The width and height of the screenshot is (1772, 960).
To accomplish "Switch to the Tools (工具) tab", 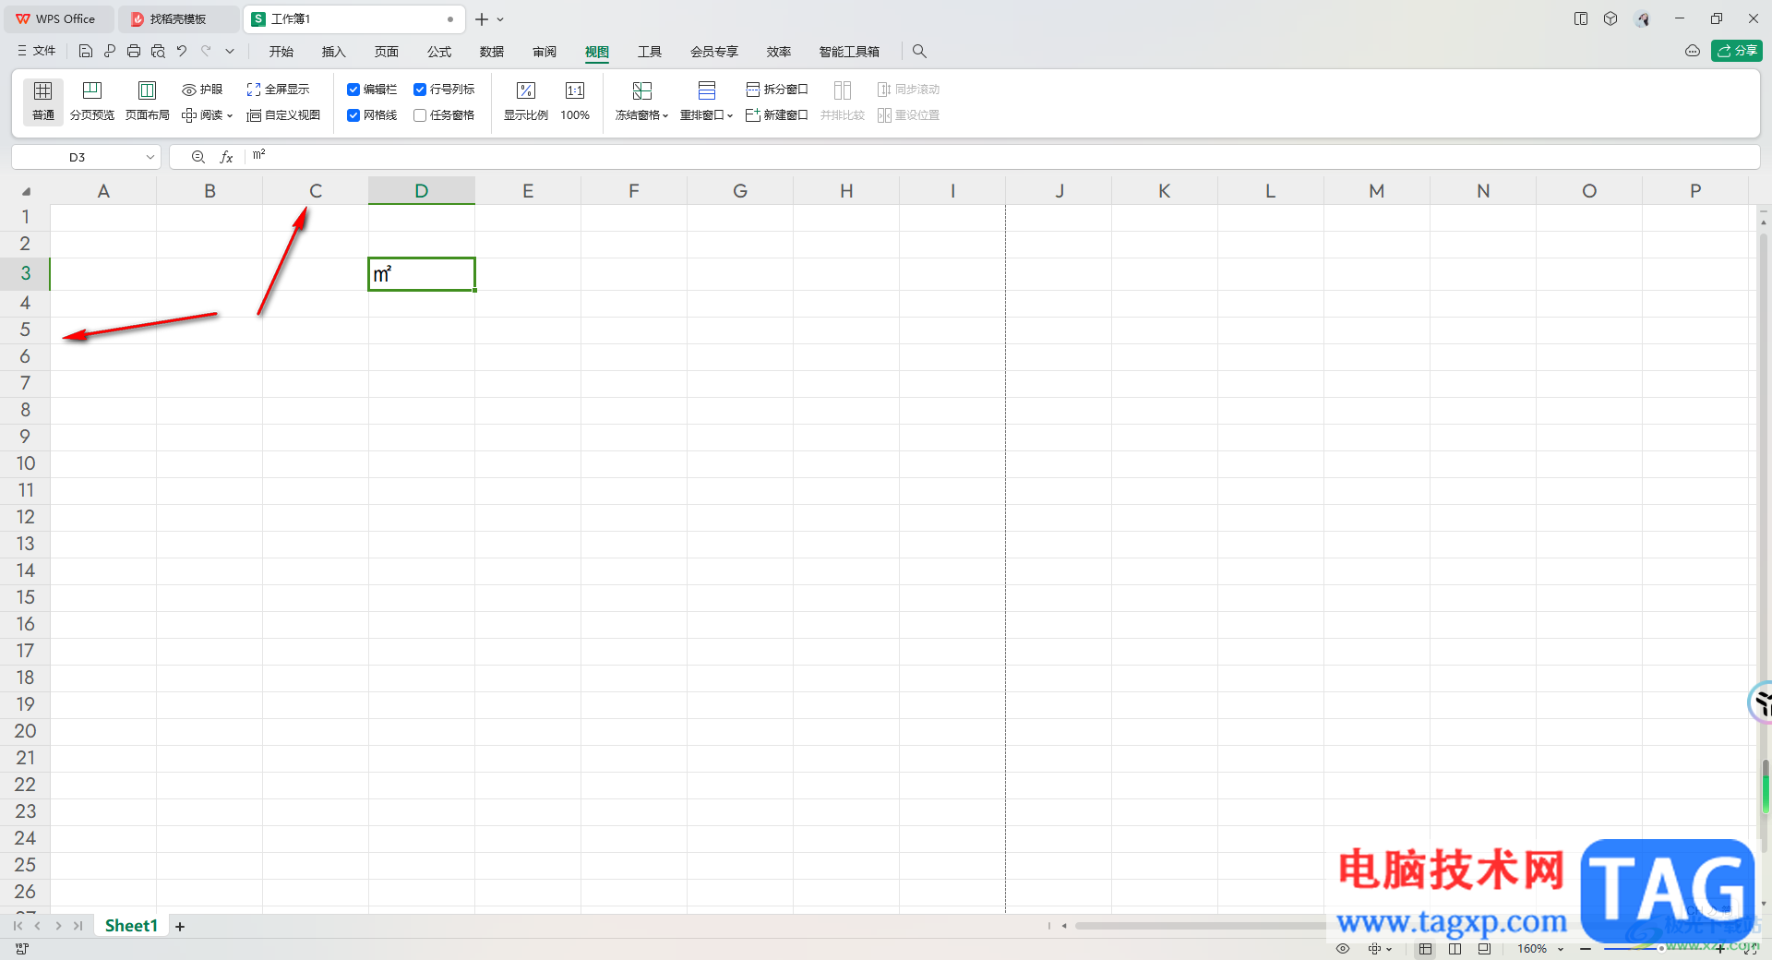I will pos(650,52).
